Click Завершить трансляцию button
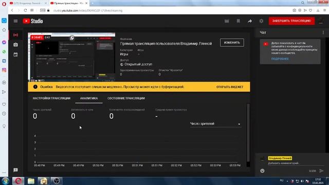 click(x=291, y=21)
